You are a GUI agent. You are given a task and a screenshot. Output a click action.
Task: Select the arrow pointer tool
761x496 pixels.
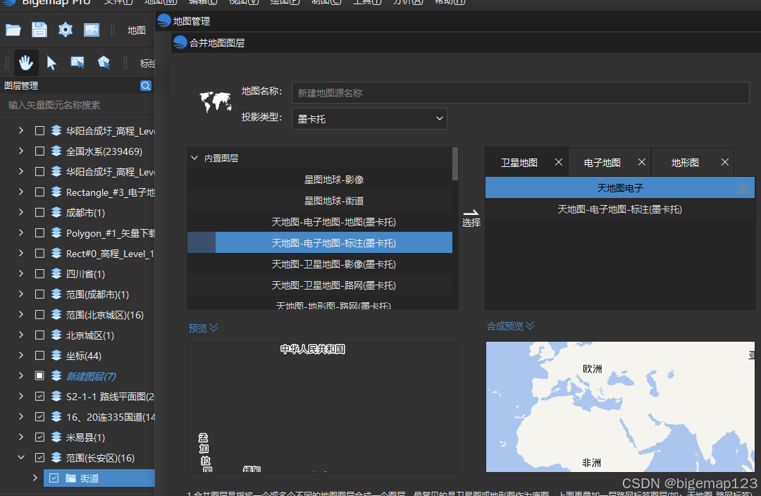coord(51,63)
